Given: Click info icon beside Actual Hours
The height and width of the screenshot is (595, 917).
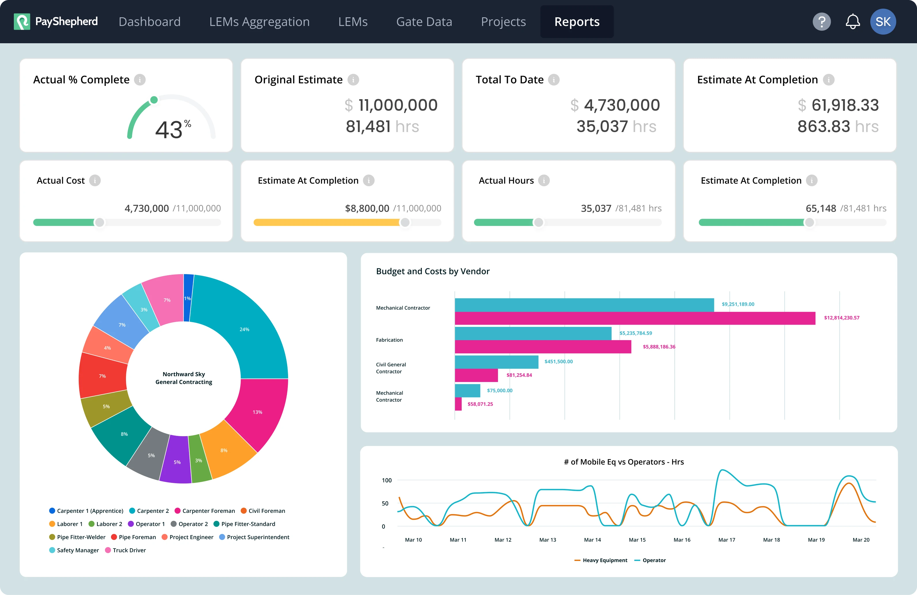Looking at the screenshot, I should coord(544,181).
